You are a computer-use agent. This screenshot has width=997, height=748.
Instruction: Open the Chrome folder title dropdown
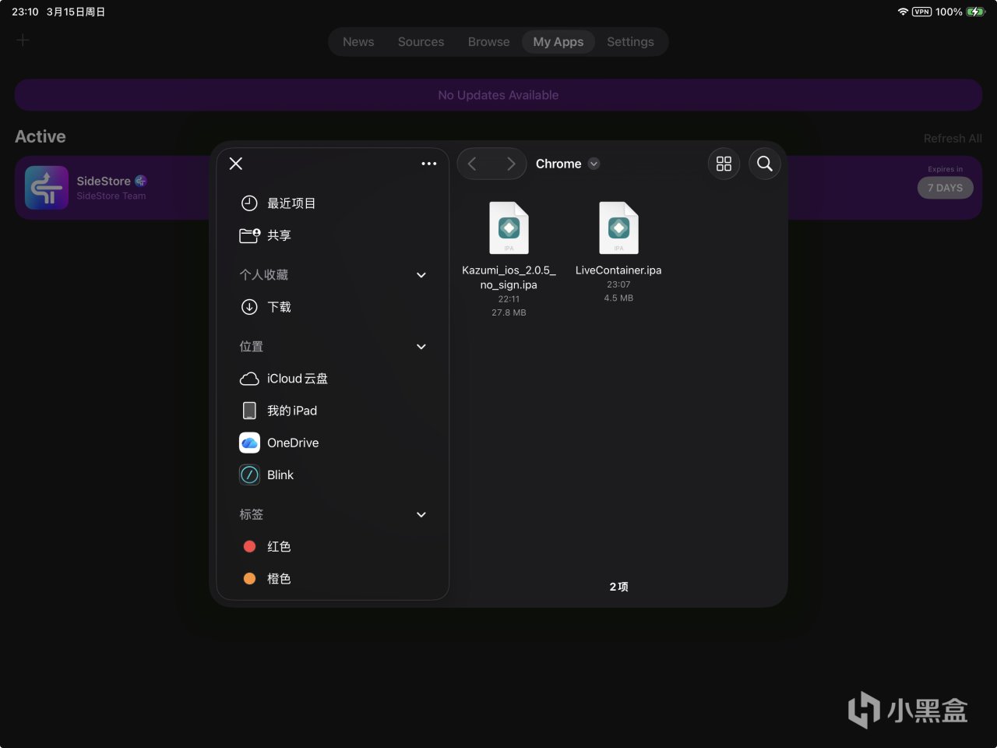pos(568,164)
